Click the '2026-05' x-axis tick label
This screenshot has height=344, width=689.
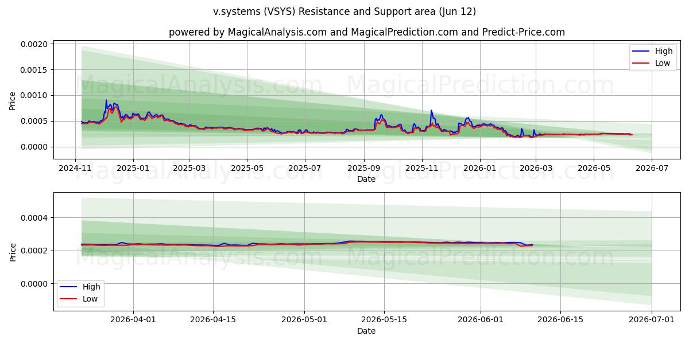[x=593, y=168]
